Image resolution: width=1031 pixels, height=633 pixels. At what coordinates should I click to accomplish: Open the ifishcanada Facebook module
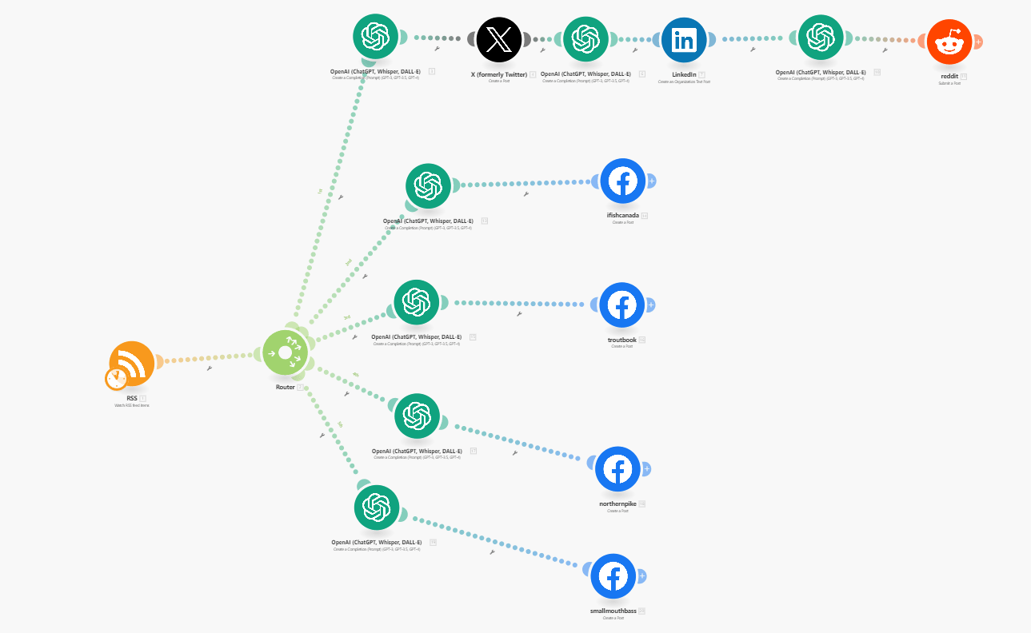tap(623, 182)
